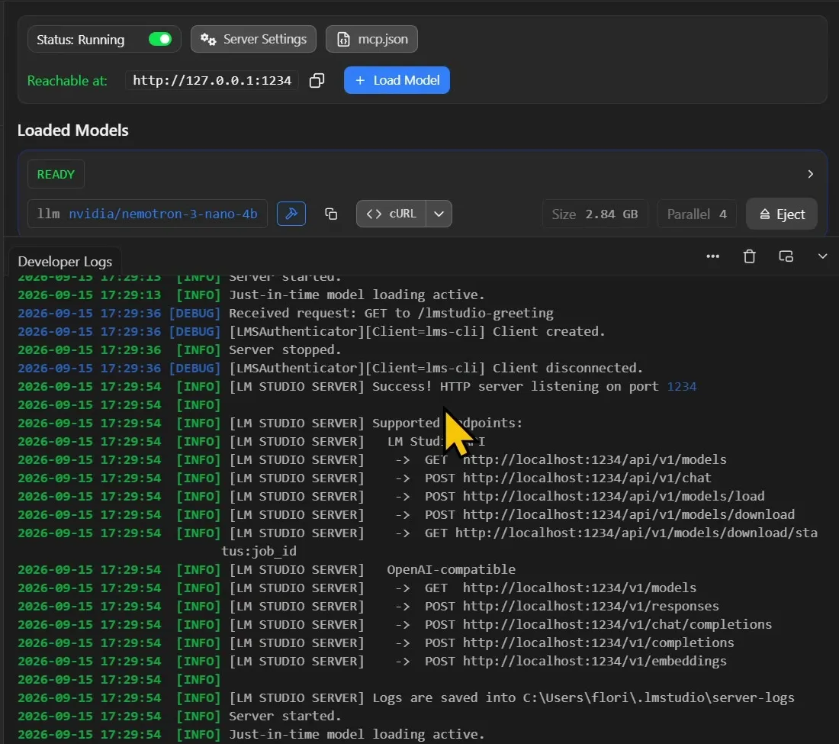Viewport: 839px width, 744px height.
Task: Clear logs with the trash icon
Action: [x=749, y=256]
